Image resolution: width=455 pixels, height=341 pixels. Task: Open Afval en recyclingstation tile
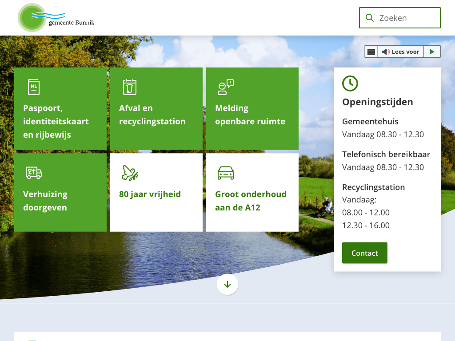pos(152,115)
